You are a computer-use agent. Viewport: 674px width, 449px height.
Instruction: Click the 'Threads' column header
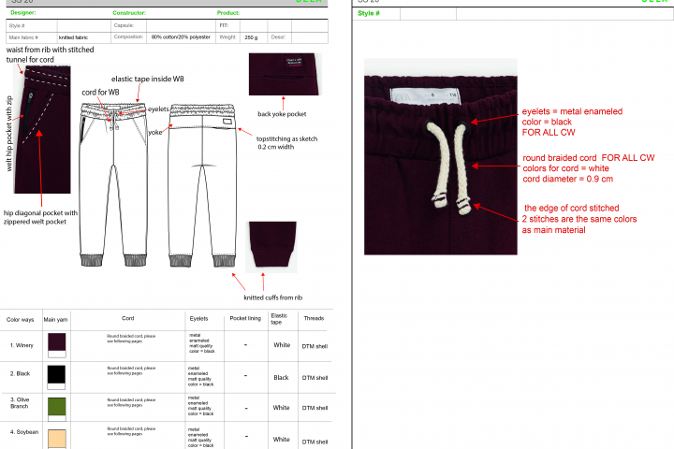314,318
